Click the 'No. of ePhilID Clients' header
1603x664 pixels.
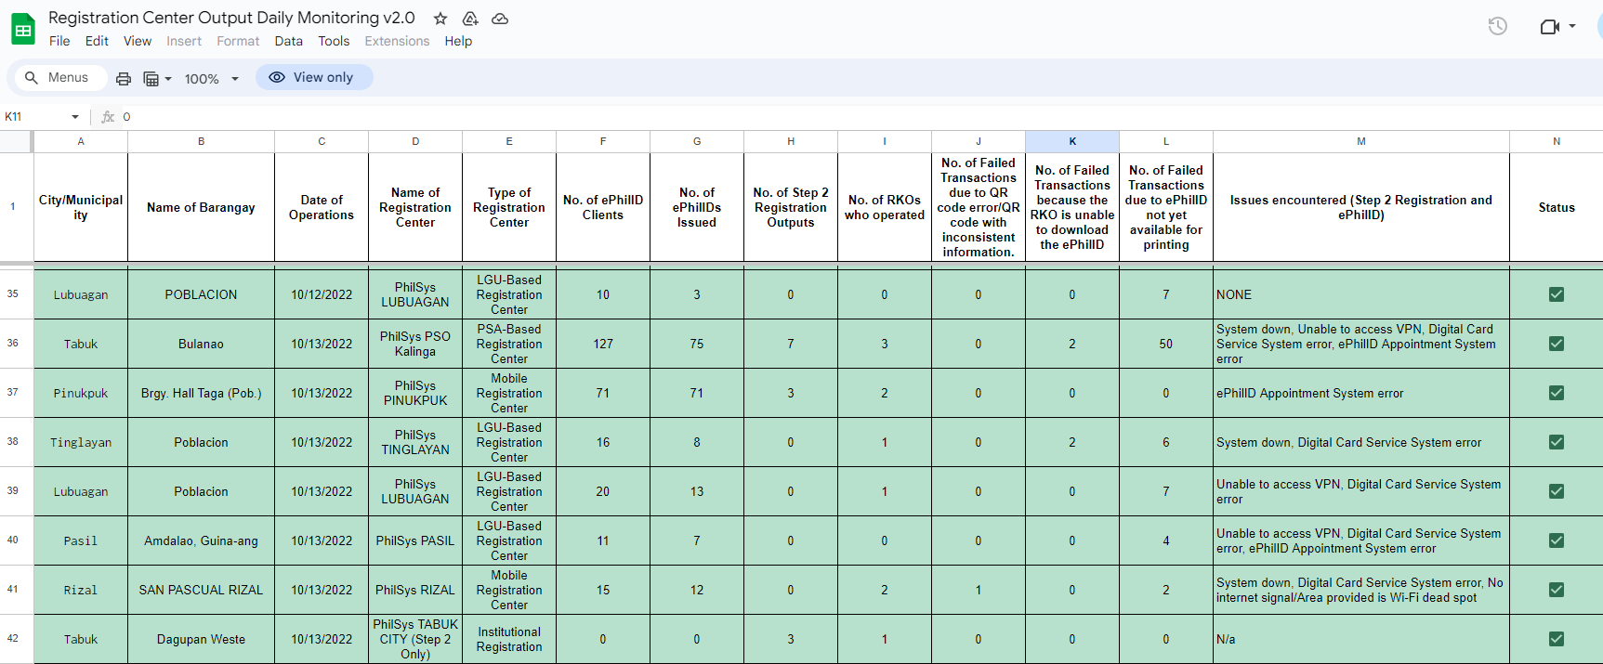[603, 207]
